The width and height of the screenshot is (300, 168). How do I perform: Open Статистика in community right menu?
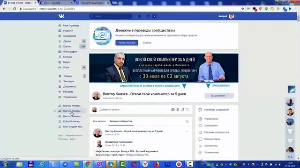[210, 146]
